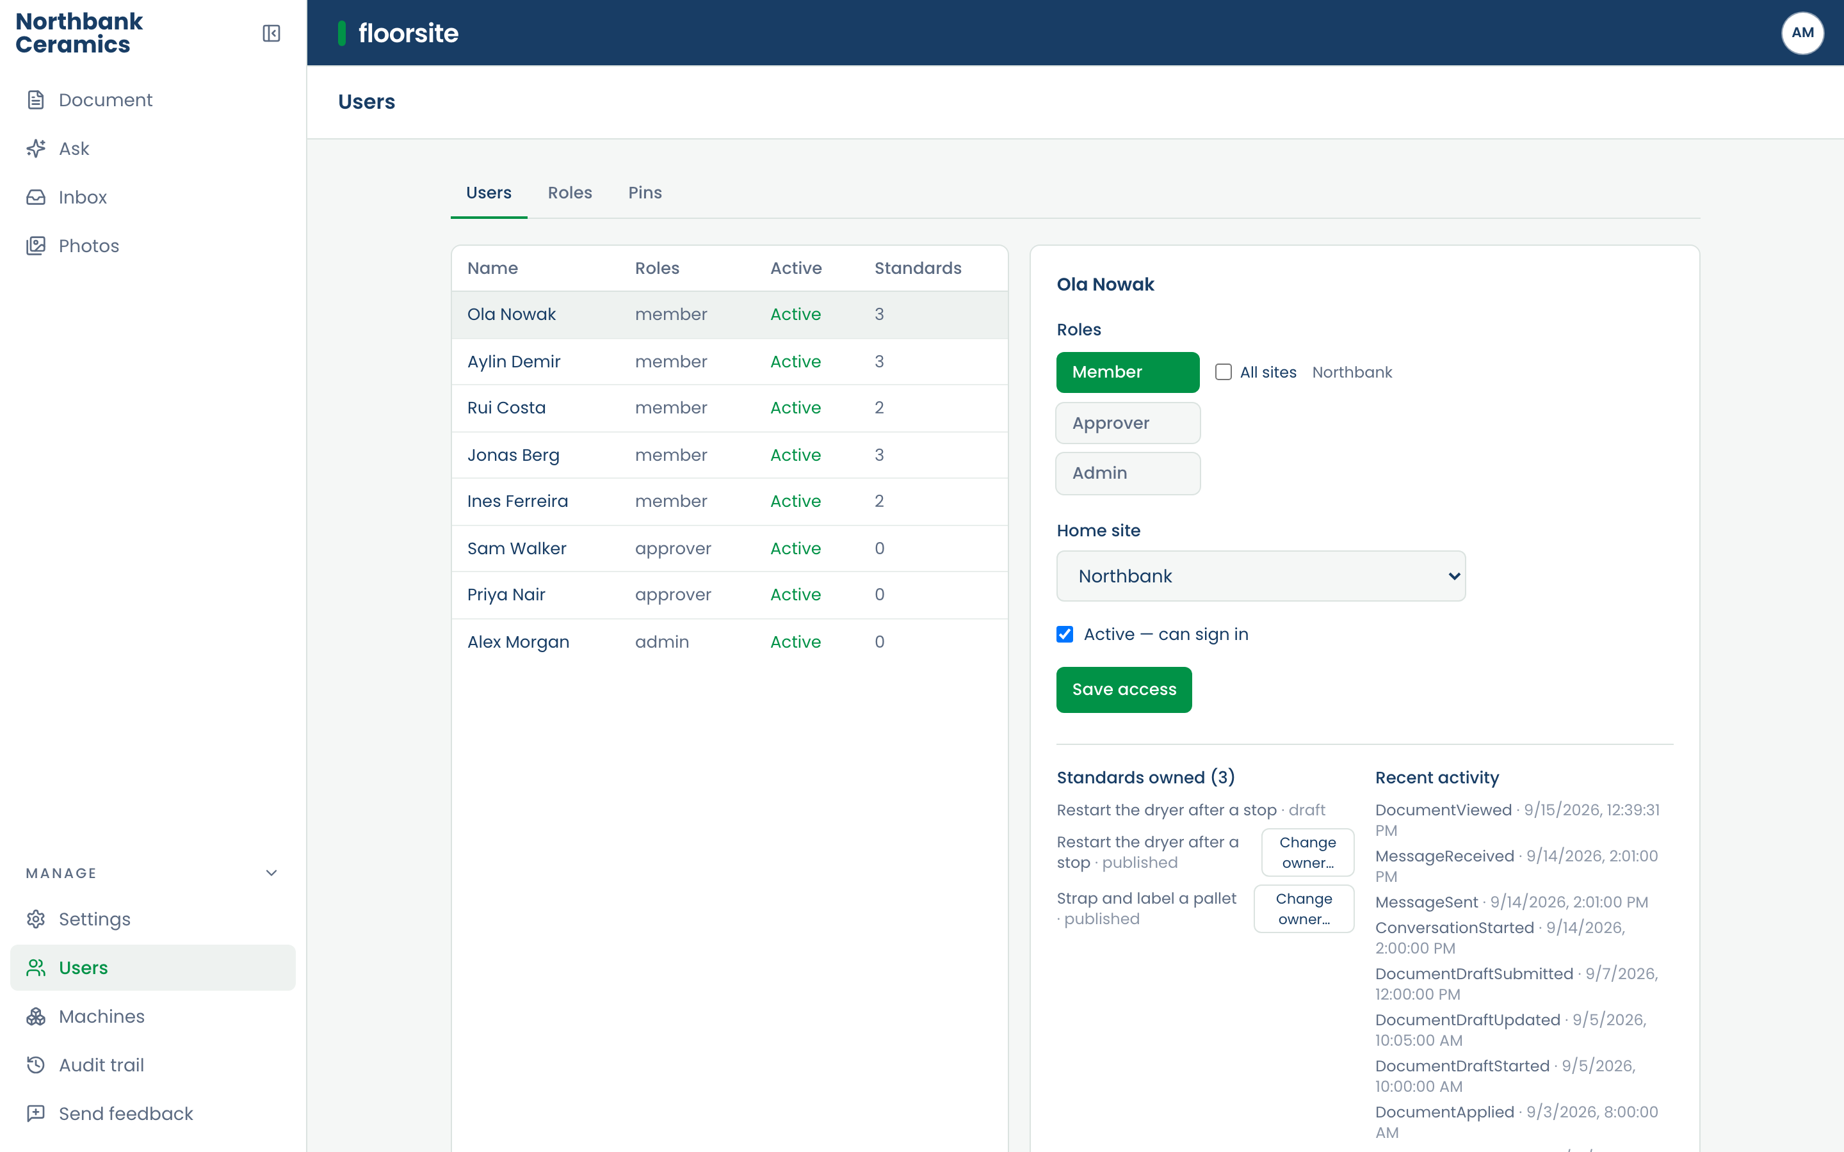Select the Jonas Berg row
The height and width of the screenshot is (1152, 1844).
click(x=729, y=456)
